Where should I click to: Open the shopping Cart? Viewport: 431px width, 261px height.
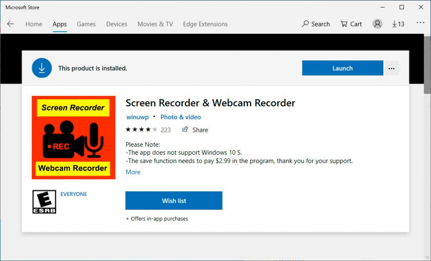click(x=351, y=24)
